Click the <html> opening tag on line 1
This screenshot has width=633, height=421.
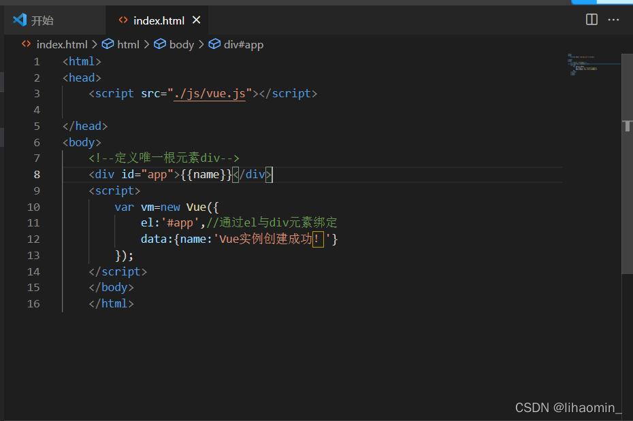(82, 61)
